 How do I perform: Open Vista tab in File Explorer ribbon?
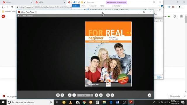tap(102, 6)
